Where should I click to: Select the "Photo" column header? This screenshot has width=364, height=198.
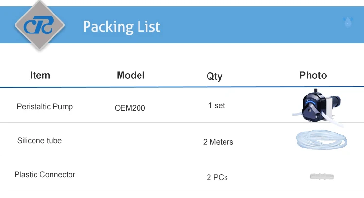313,75
